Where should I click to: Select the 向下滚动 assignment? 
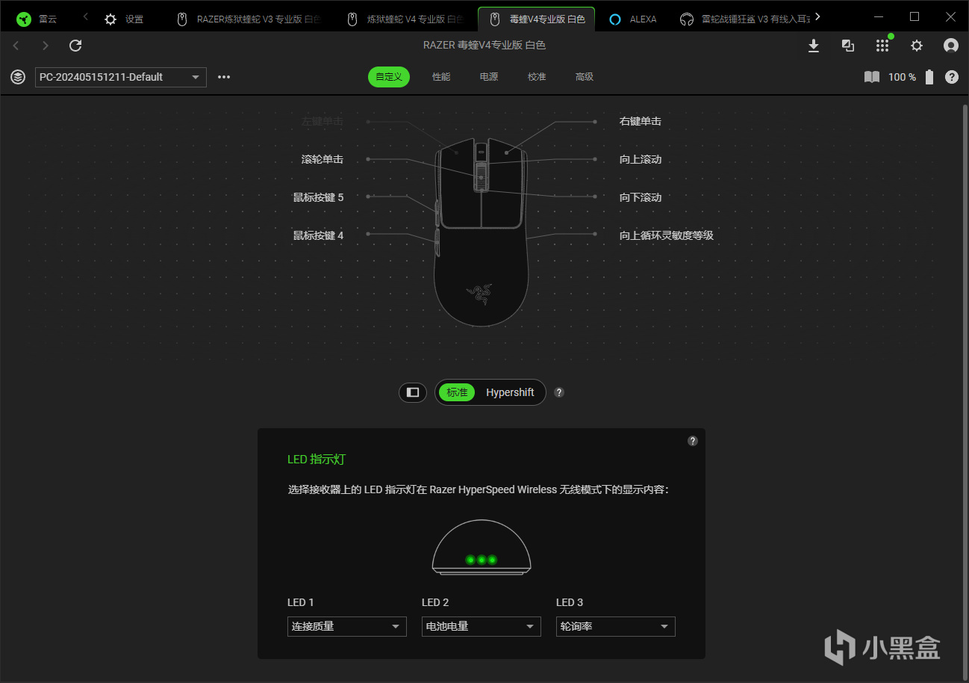coord(641,197)
